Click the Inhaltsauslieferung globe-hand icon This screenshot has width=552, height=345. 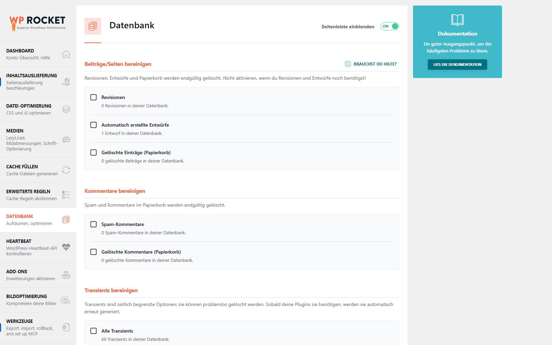click(x=66, y=82)
